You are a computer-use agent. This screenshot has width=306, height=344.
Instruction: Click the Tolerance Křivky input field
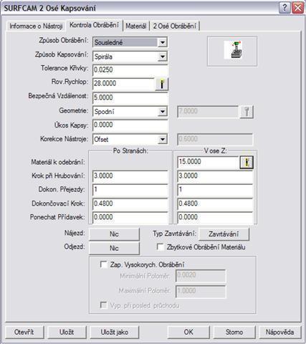coord(130,70)
